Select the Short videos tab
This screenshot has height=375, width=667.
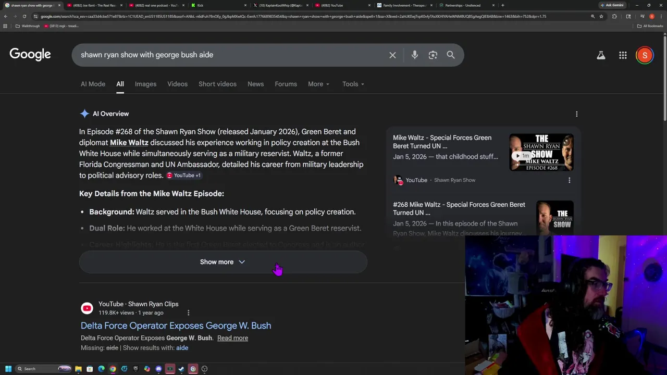[x=217, y=84]
